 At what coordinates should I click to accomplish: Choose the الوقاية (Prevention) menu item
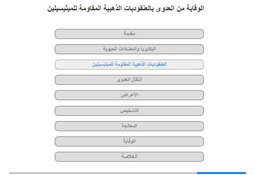(129, 141)
